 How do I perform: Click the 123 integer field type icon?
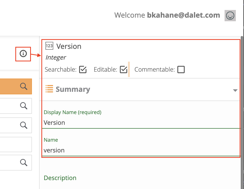pyautogui.click(x=49, y=46)
